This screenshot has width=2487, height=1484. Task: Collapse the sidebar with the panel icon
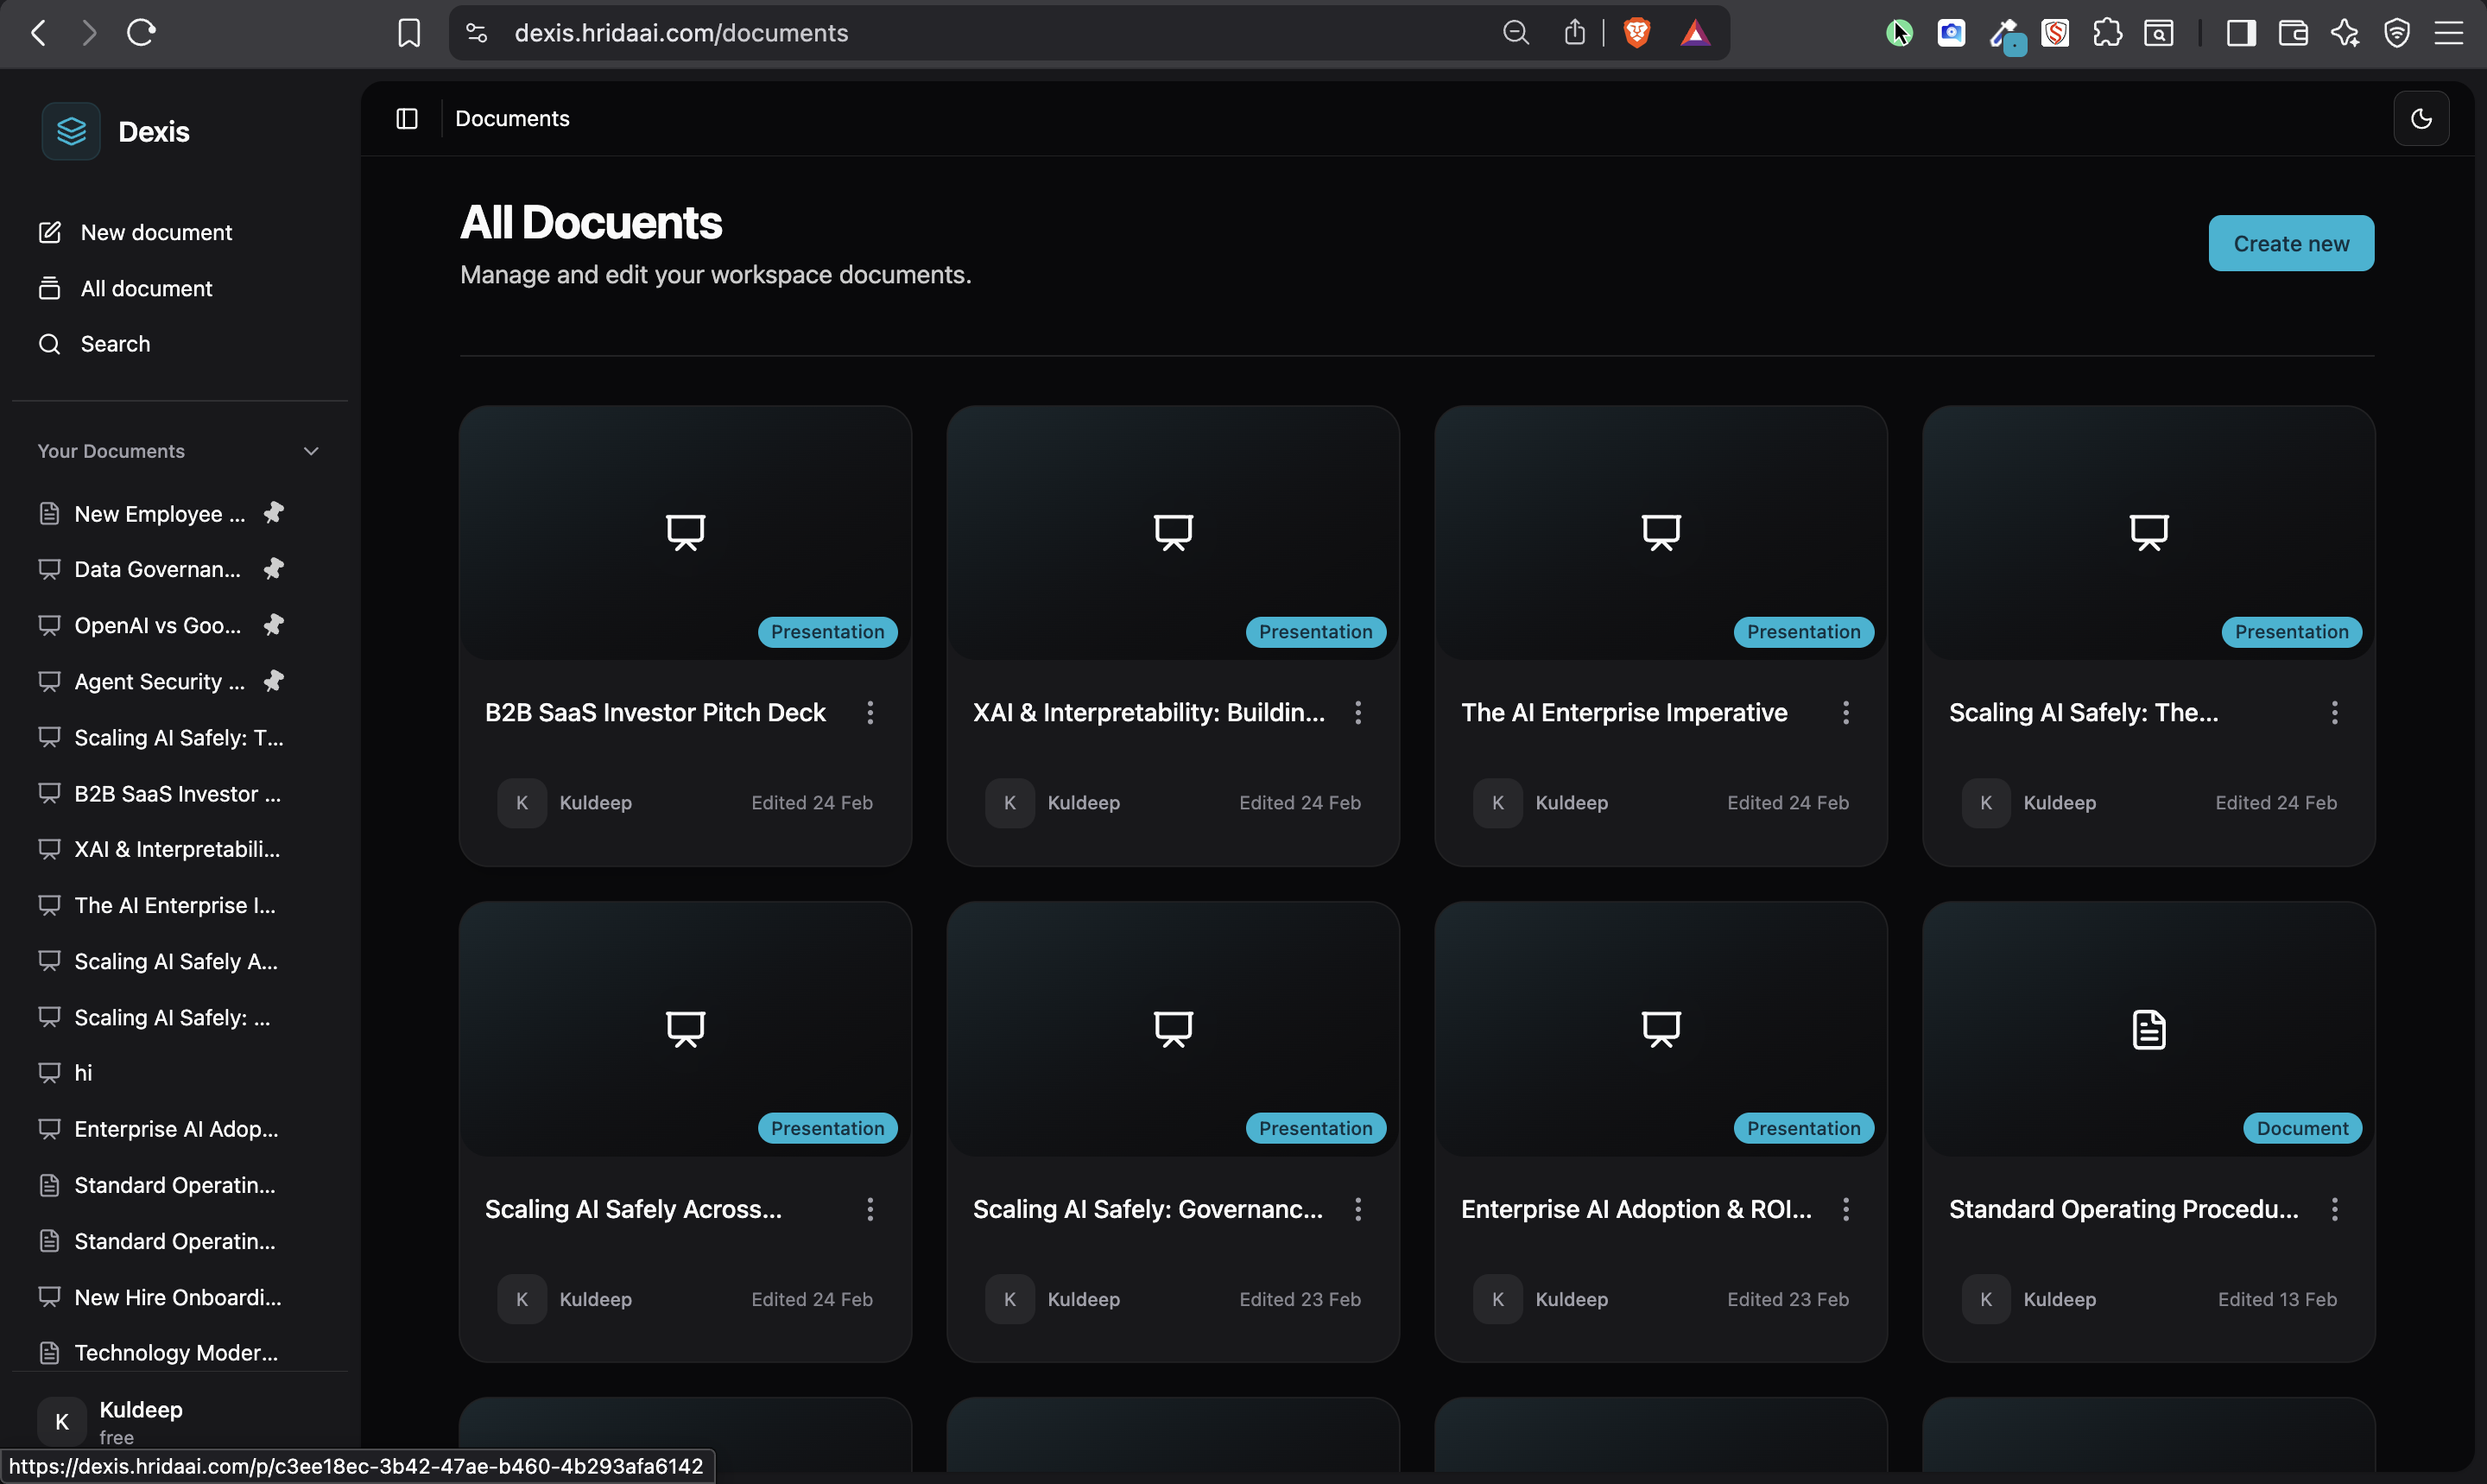[406, 118]
